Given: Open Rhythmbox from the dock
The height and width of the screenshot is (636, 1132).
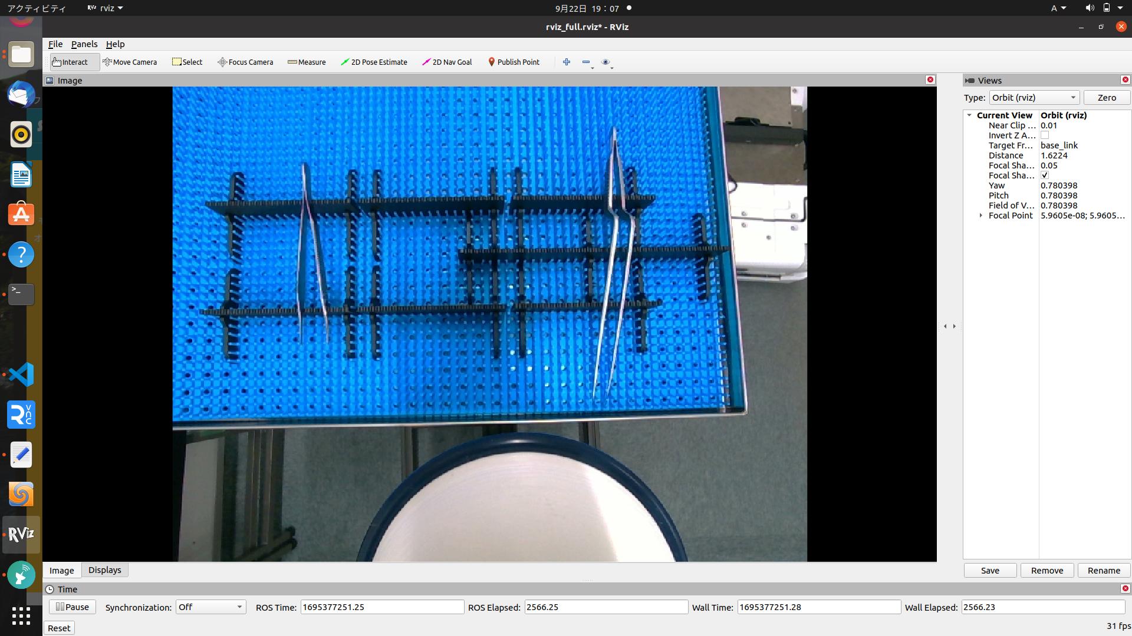Looking at the screenshot, I should [21, 135].
